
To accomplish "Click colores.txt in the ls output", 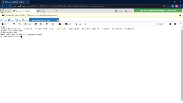I will click(62, 29).
